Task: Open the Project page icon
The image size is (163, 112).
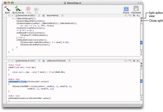Action: [126, 9]
